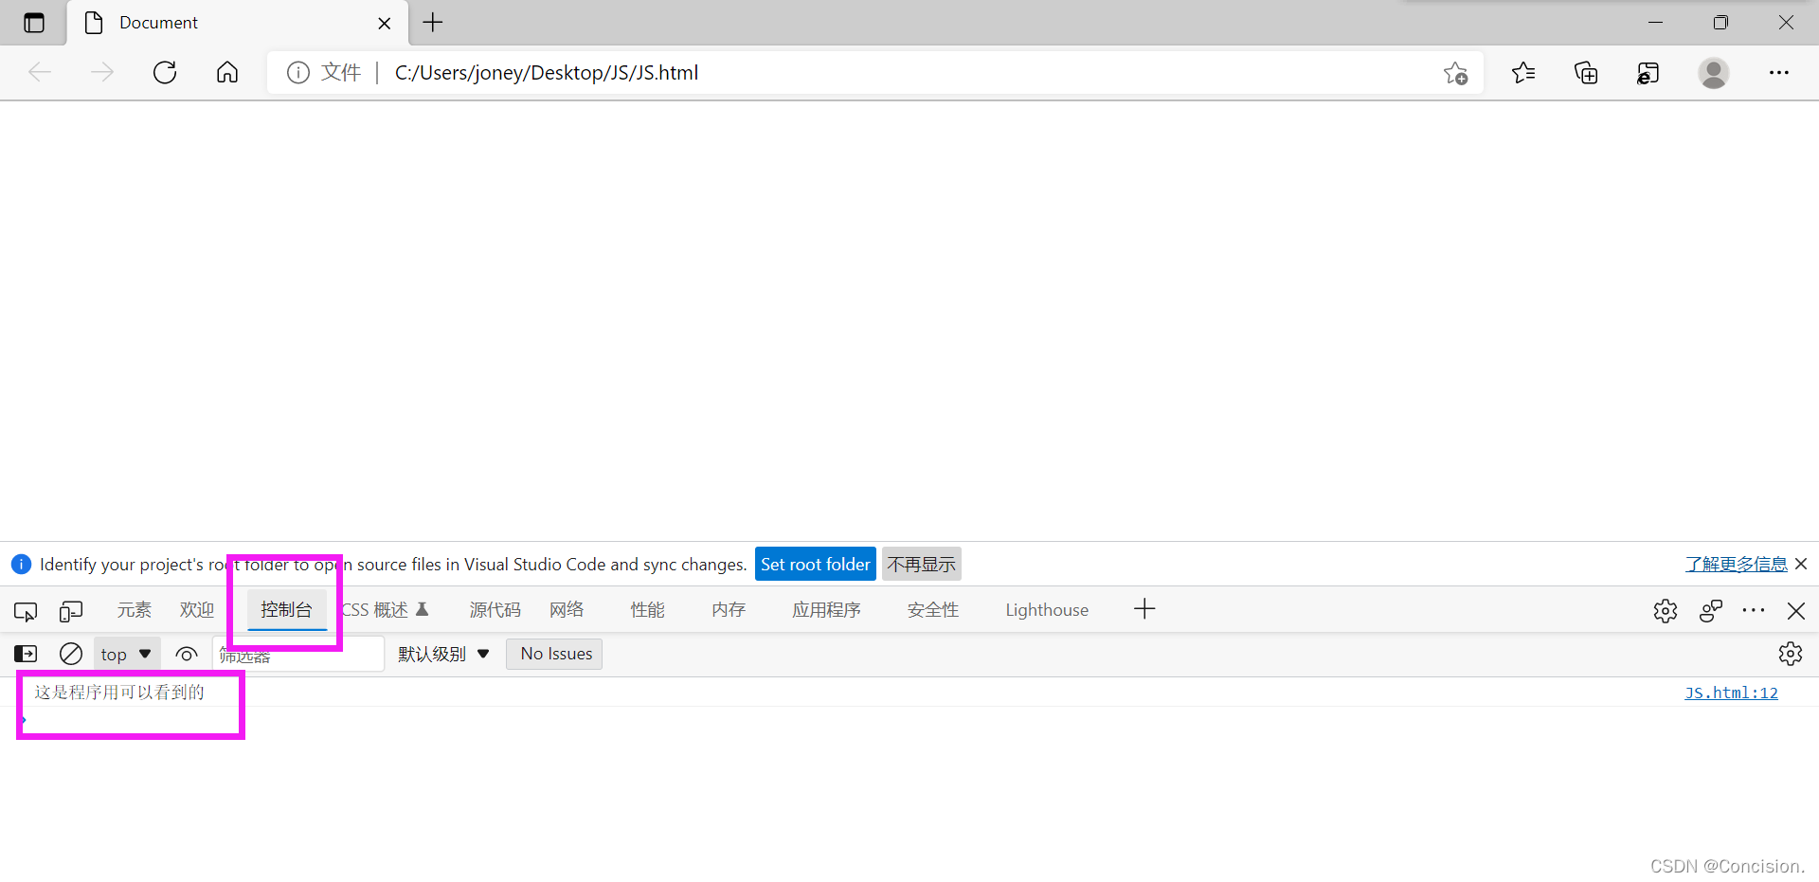This screenshot has height=882, width=1819.
Task: Click Set root folder button
Action: point(815,564)
